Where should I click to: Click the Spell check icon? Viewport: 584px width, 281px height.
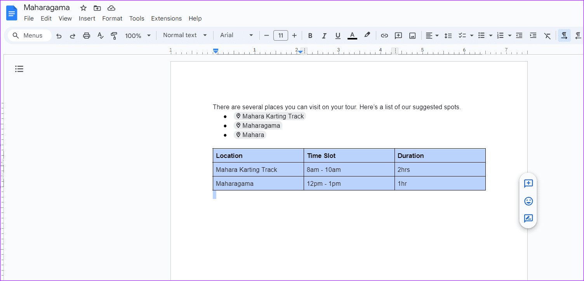(x=100, y=35)
